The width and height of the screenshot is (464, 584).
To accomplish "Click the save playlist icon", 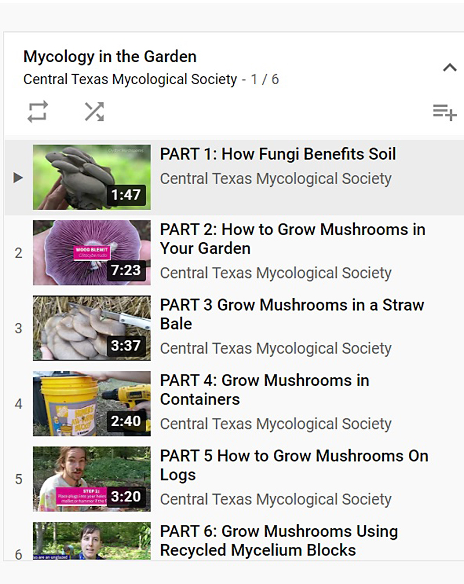I will click(445, 113).
